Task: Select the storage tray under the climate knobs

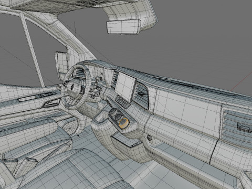Action: pos(127,140)
